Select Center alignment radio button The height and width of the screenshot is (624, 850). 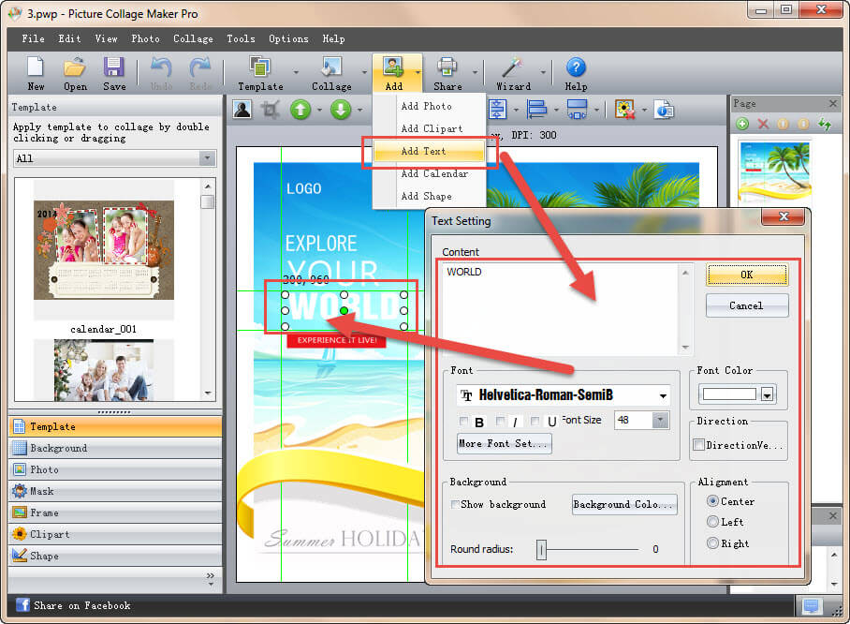712,501
